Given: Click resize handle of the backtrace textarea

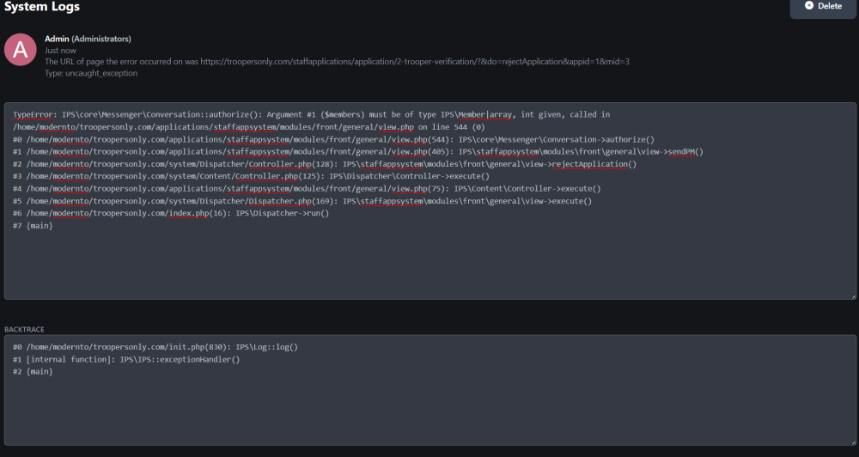Looking at the screenshot, I should (x=853, y=442).
